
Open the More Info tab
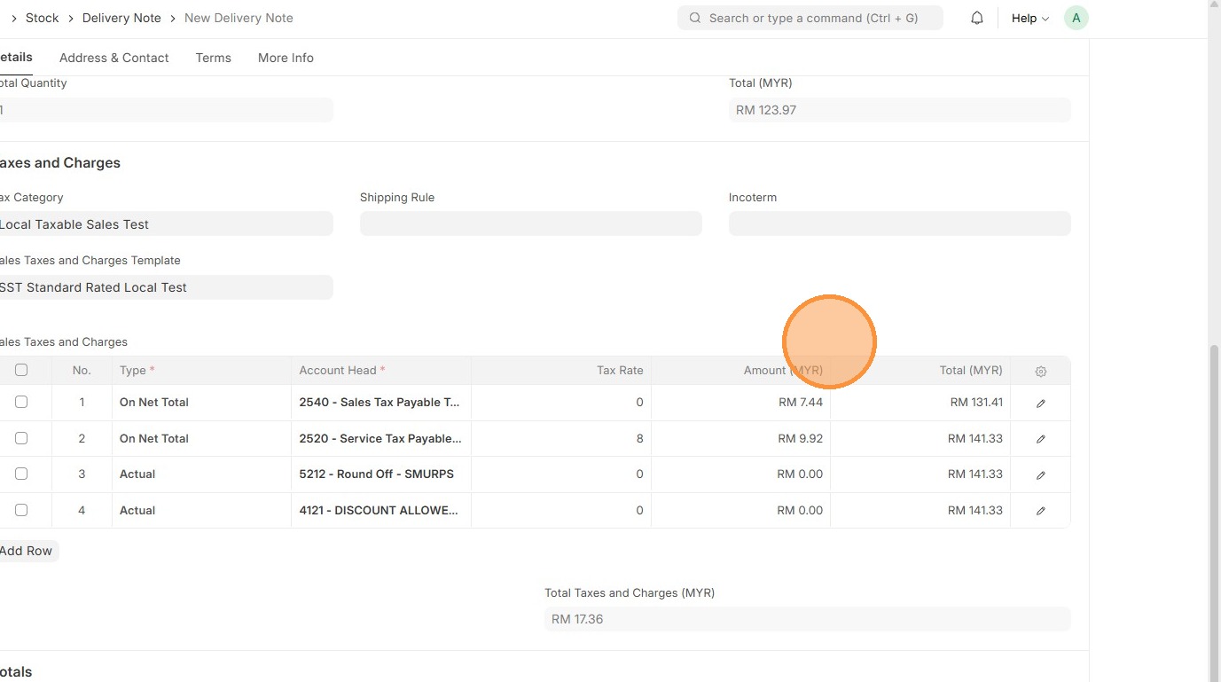[x=286, y=58]
